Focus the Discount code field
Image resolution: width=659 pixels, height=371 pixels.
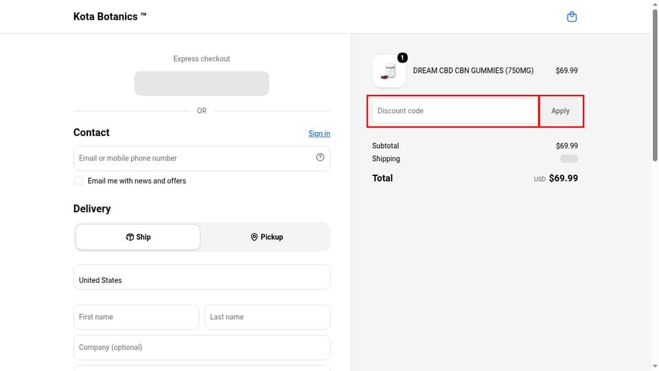(455, 111)
